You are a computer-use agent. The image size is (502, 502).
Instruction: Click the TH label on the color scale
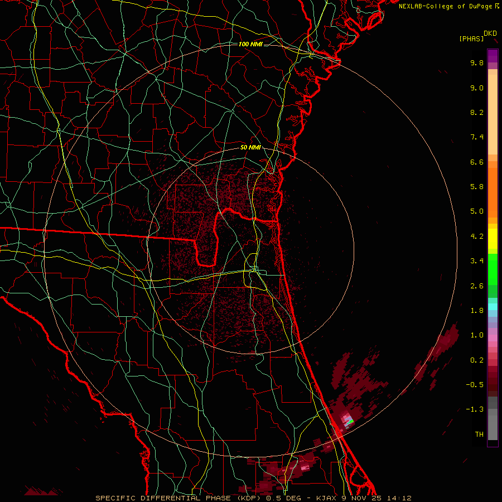click(479, 435)
